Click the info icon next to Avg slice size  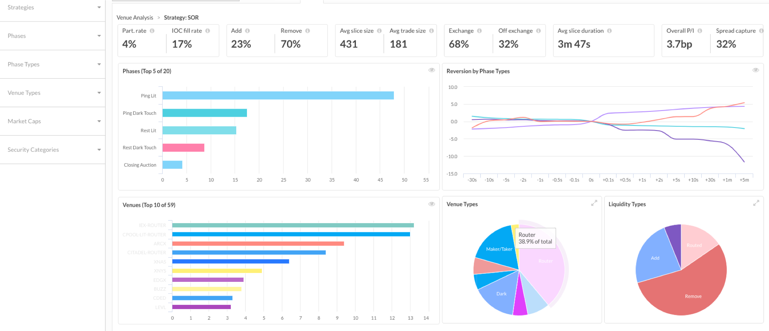pyautogui.click(x=379, y=31)
